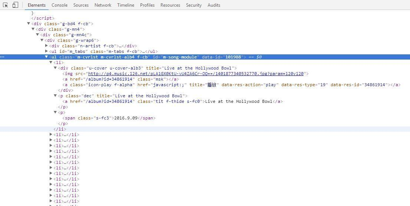The height and width of the screenshot is (206, 410).
Task: Collapse the selected ul m-song-module node
Action: coord(47,57)
